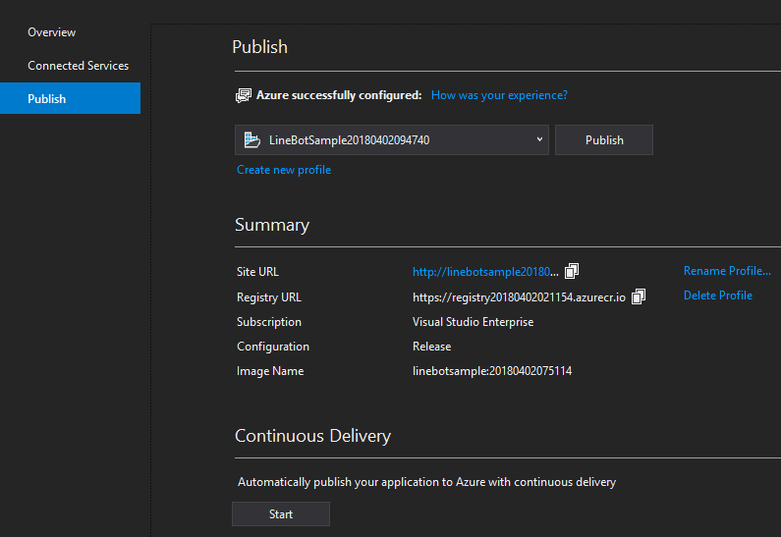
Task: Select the Publish tab in sidebar
Action: pos(47,99)
